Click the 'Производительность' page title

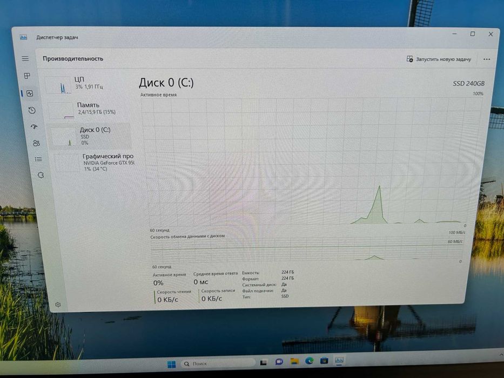(73, 58)
